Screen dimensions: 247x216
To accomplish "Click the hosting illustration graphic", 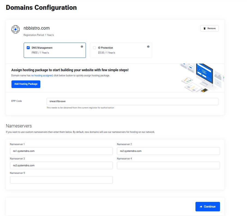I will point(202,78).
